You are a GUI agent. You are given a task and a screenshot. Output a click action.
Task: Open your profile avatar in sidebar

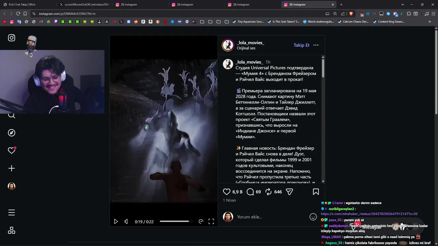click(x=12, y=186)
